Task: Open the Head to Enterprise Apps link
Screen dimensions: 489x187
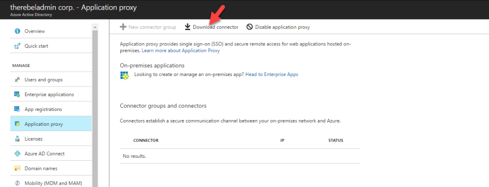Action: click(x=272, y=75)
